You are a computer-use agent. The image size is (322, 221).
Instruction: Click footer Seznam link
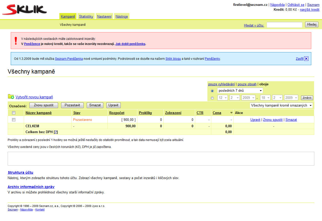13,210
